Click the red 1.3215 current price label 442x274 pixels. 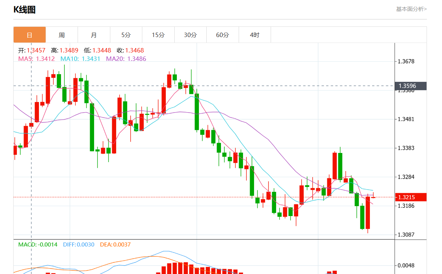[410, 197]
